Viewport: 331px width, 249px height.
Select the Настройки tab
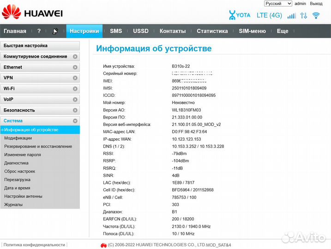point(84,31)
